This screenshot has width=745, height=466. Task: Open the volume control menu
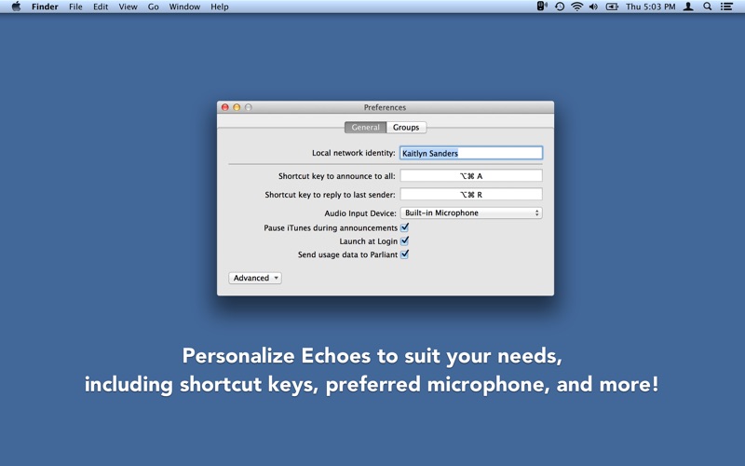(593, 7)
